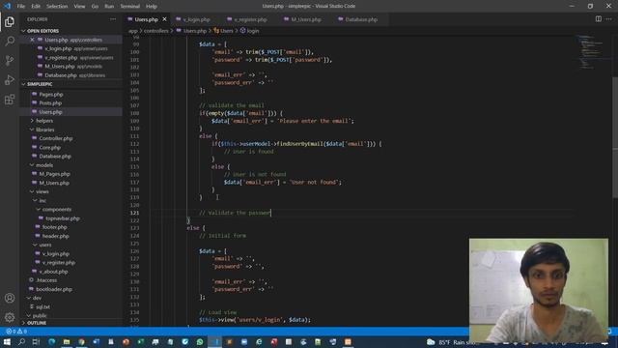618x348 pixels.
Task: Collapse the SIMPLEEPIC folder section
Action: point(40,84)
